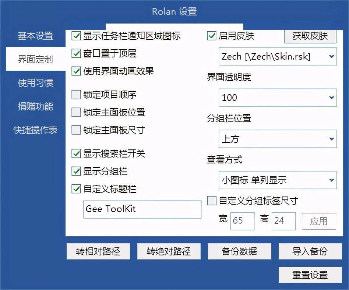Open the skin dropdown showing Zech

[x=278, y=57]
